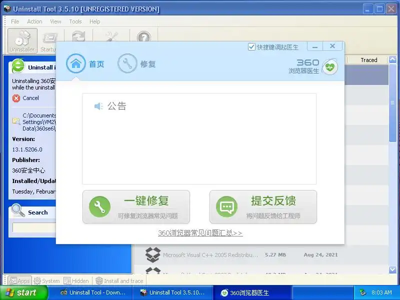Open the Tools menu
Viewport: 400px width, 300px height.
click(x=75, y=21)
